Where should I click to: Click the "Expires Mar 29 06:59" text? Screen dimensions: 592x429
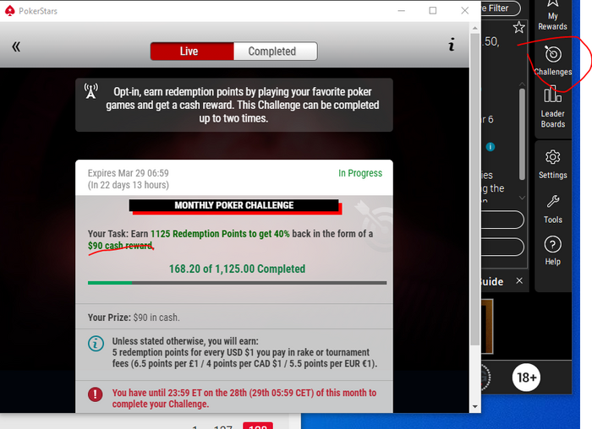click(x=128, y=173)
